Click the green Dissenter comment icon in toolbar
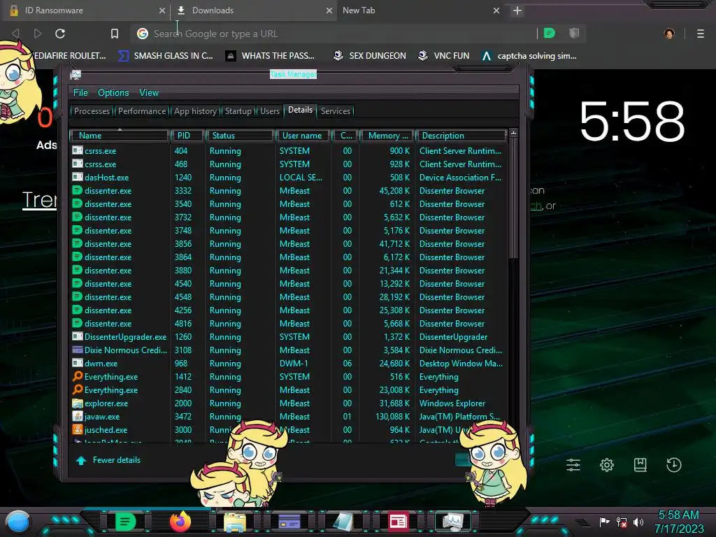This screenshot has height=537, width=716. tap(550, 33)
